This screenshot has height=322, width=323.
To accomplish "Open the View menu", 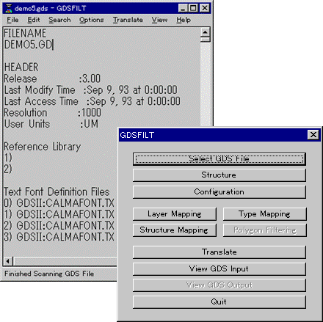I will [x=159, y=20].
